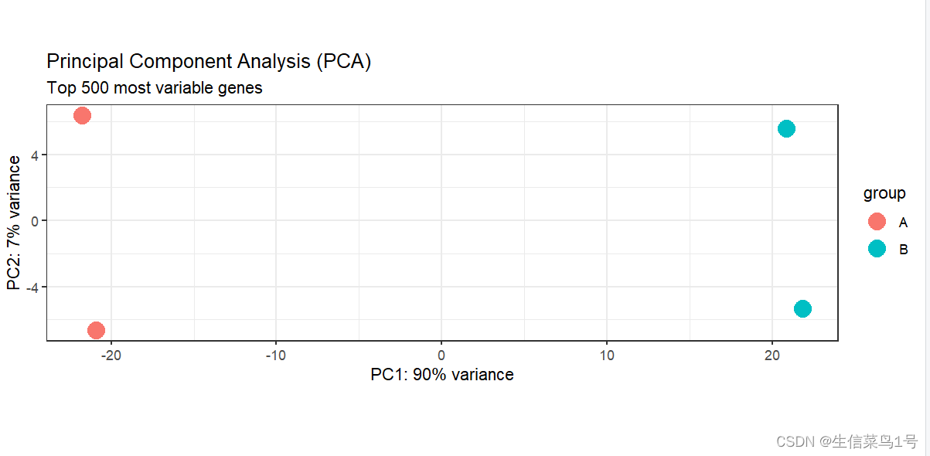Click the x-axis tick label '-20'

pyautogui.click(x=111, y=356)
